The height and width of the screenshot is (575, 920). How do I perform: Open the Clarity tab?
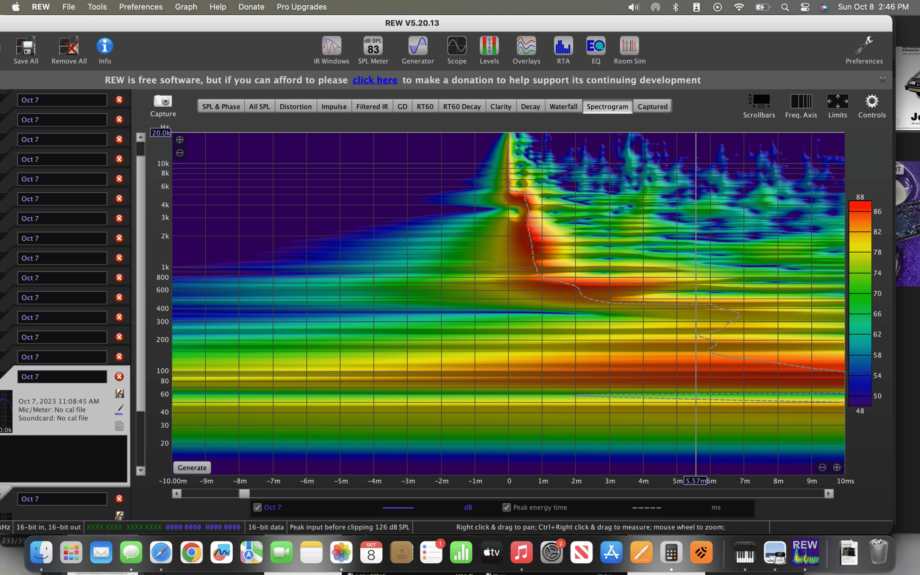coord(501,106)
